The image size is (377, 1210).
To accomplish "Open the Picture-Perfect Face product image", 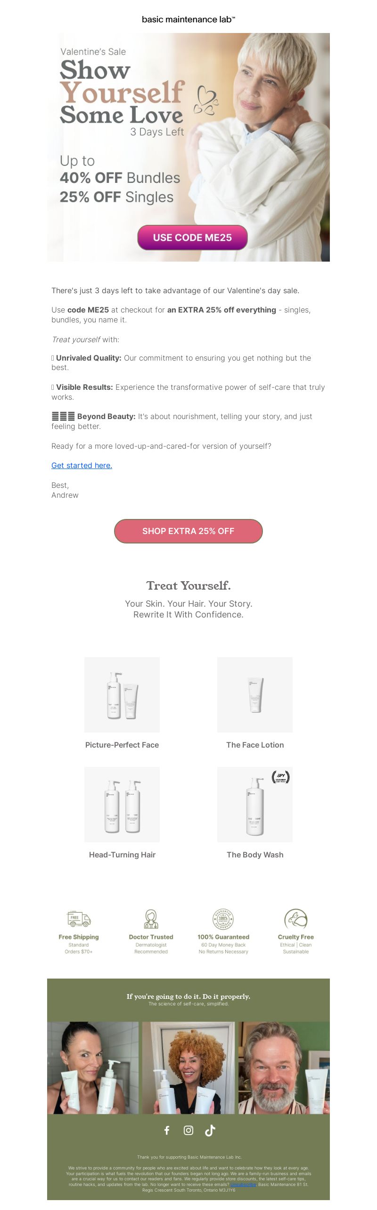I will coord(122,695).
